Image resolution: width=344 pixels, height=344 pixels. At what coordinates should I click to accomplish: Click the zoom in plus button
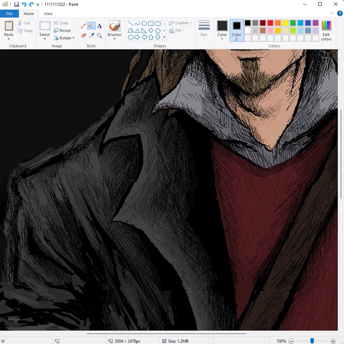point(333,341)
